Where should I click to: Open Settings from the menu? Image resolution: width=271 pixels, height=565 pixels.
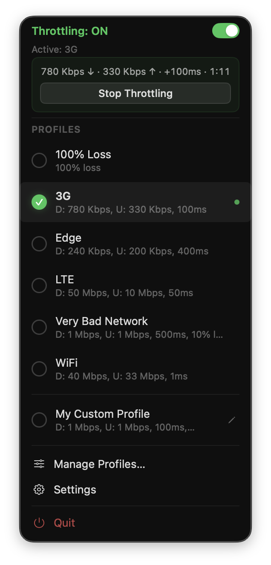tap(75, 489)
